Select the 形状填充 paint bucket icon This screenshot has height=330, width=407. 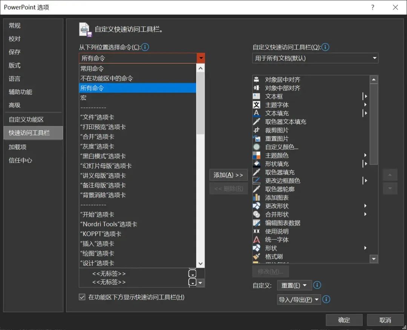[x=257, y=164]
